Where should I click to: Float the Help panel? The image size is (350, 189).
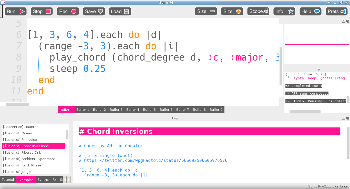click(344, 118)
